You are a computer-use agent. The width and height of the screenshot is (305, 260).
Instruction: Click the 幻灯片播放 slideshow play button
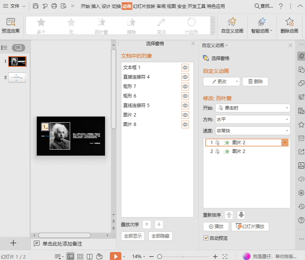click(250, 227)
